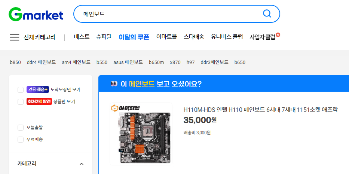The image size is (349, 174).
Task: Select related keyword b650
Action: [240, 62]
